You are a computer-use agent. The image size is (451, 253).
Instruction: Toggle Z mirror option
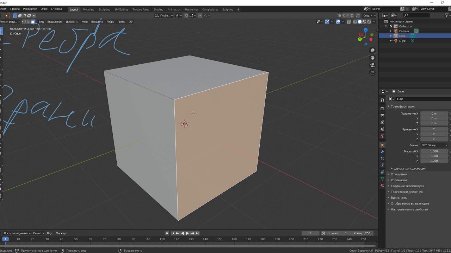(352, 15)
